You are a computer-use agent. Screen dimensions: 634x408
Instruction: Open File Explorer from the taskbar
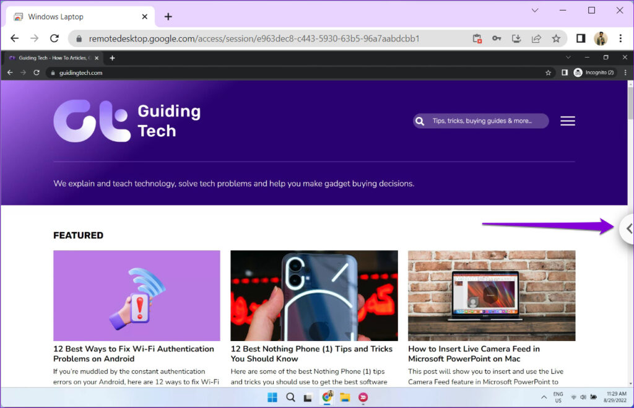[x=346, y=397]
